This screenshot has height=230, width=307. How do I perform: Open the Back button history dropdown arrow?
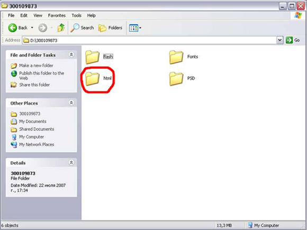pos(32,28)
